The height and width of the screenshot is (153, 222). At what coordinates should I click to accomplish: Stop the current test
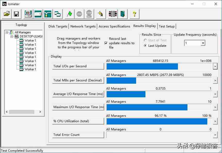click(79, 14)
